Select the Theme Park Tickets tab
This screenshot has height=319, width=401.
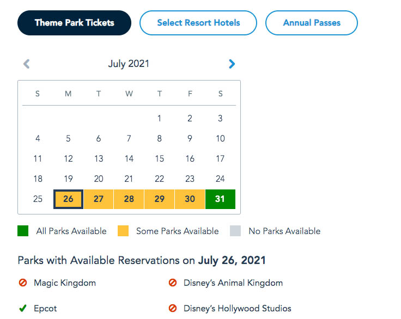coord(74,23)
